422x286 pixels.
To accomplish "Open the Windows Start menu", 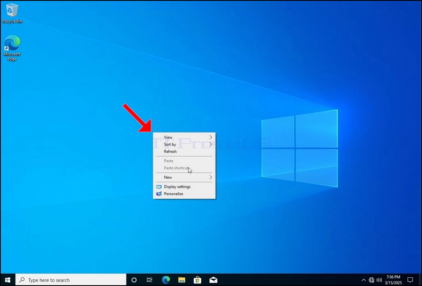I will [7, 280].
